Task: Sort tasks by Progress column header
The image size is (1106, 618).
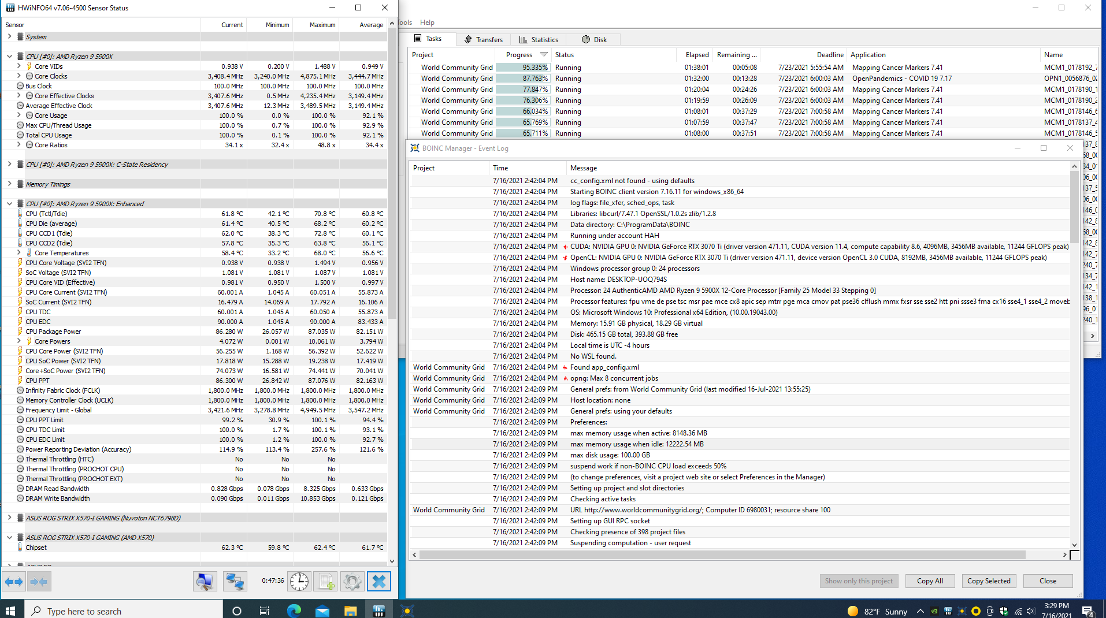Action: pyautogui.click(x=522, y=55)
